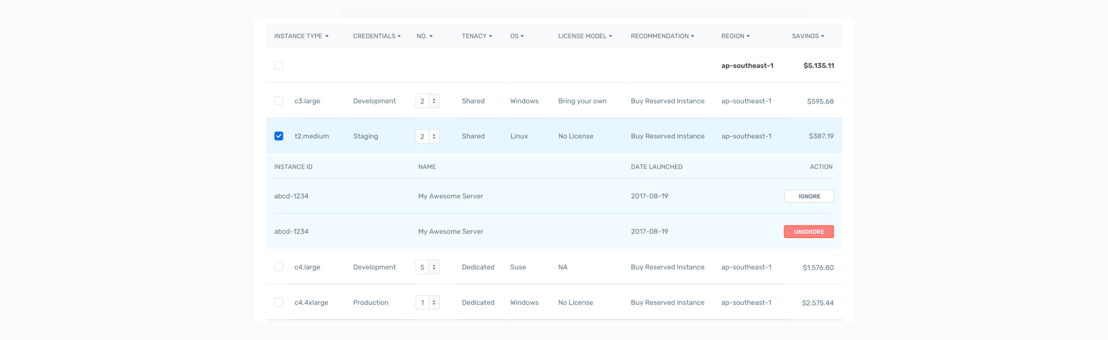
Task: Uncheck the t2.medium row checkbox
Action: pos(279,136)
